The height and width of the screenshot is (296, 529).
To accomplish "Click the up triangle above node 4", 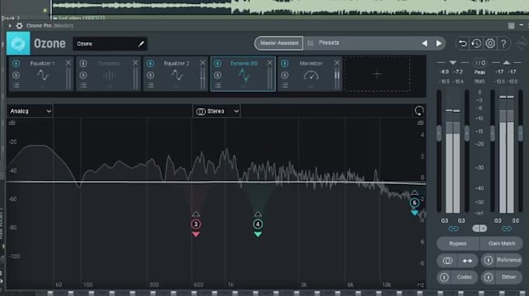I will (257, 214).
